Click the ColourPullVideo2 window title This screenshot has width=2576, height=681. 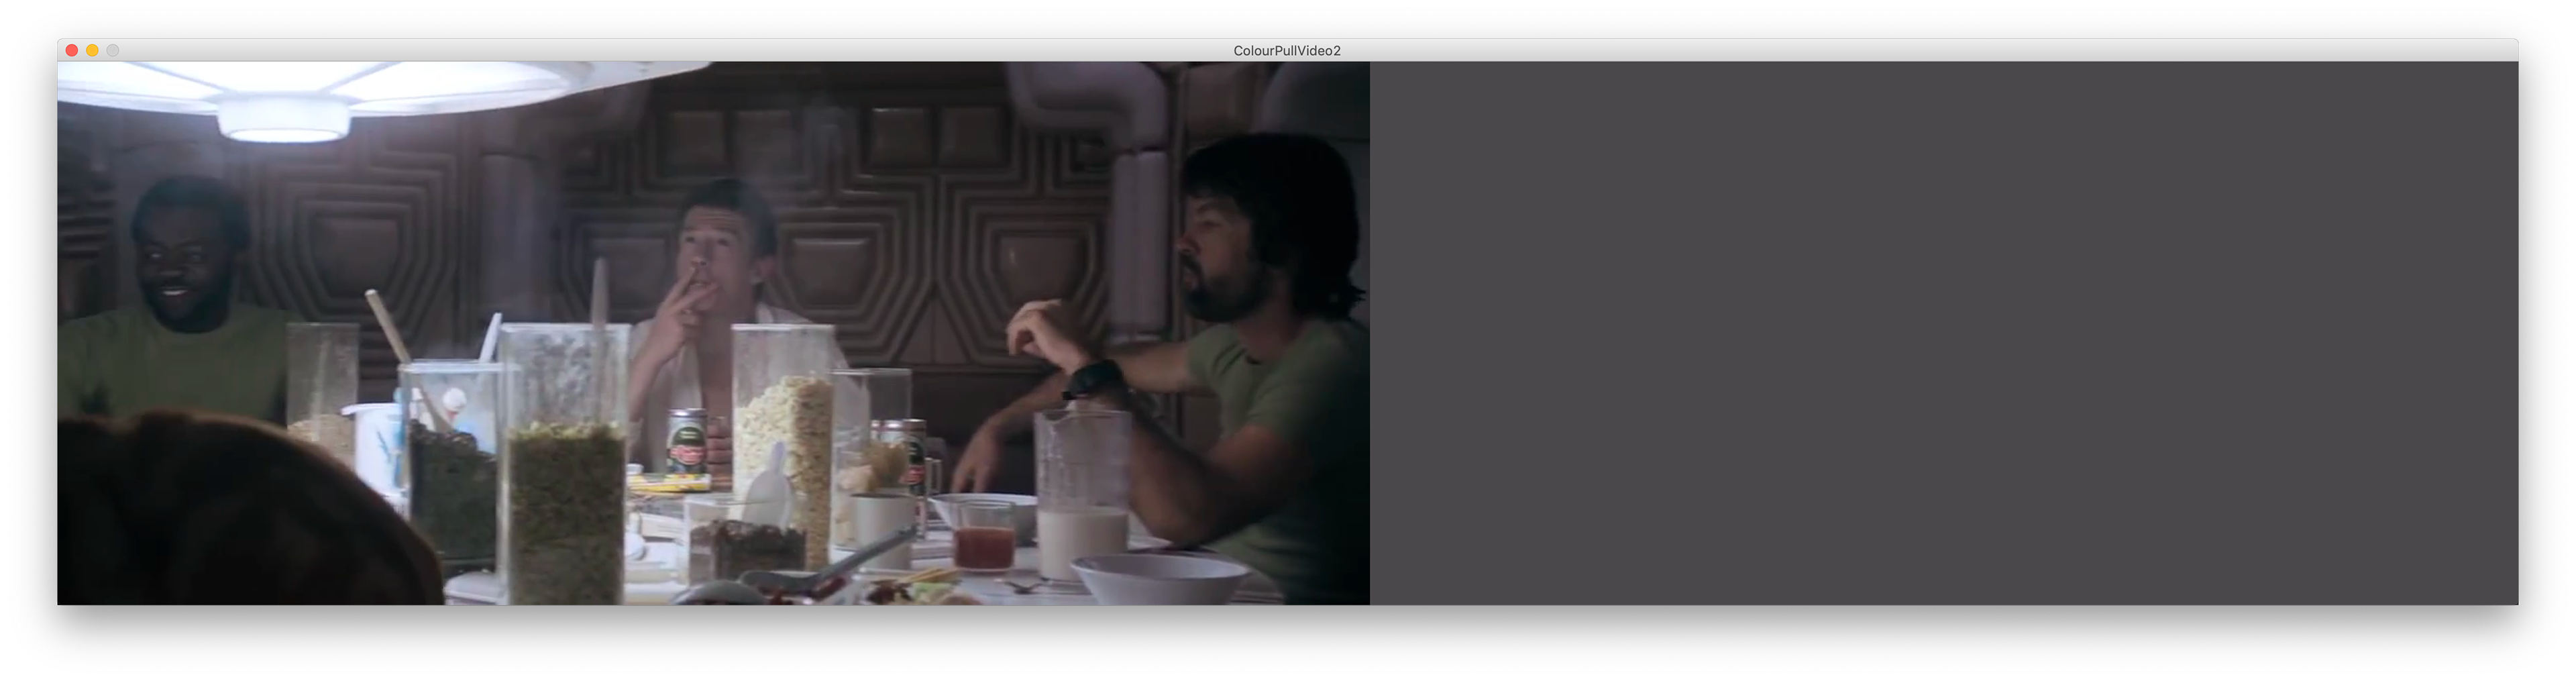click(1287, 51)
